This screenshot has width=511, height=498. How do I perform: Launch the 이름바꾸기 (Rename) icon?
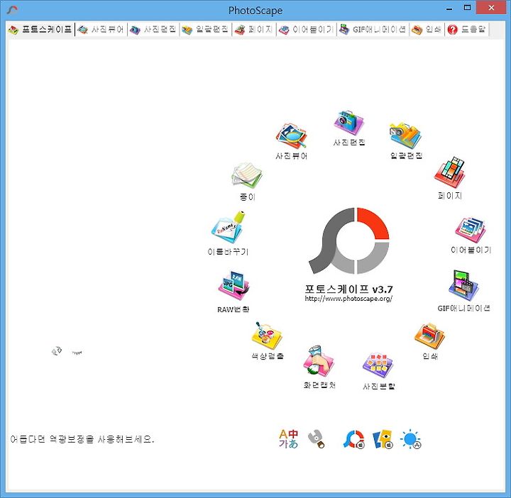pos(228,227)
